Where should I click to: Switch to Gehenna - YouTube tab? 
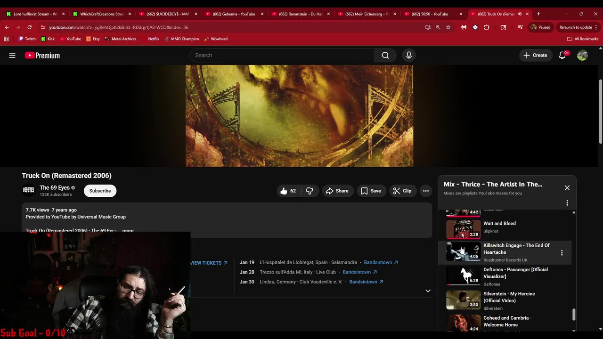(234, 14)
